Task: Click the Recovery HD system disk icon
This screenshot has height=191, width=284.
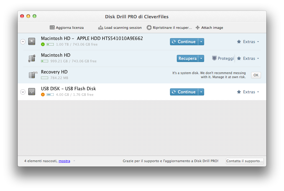Action: click(x=32, y=74)
